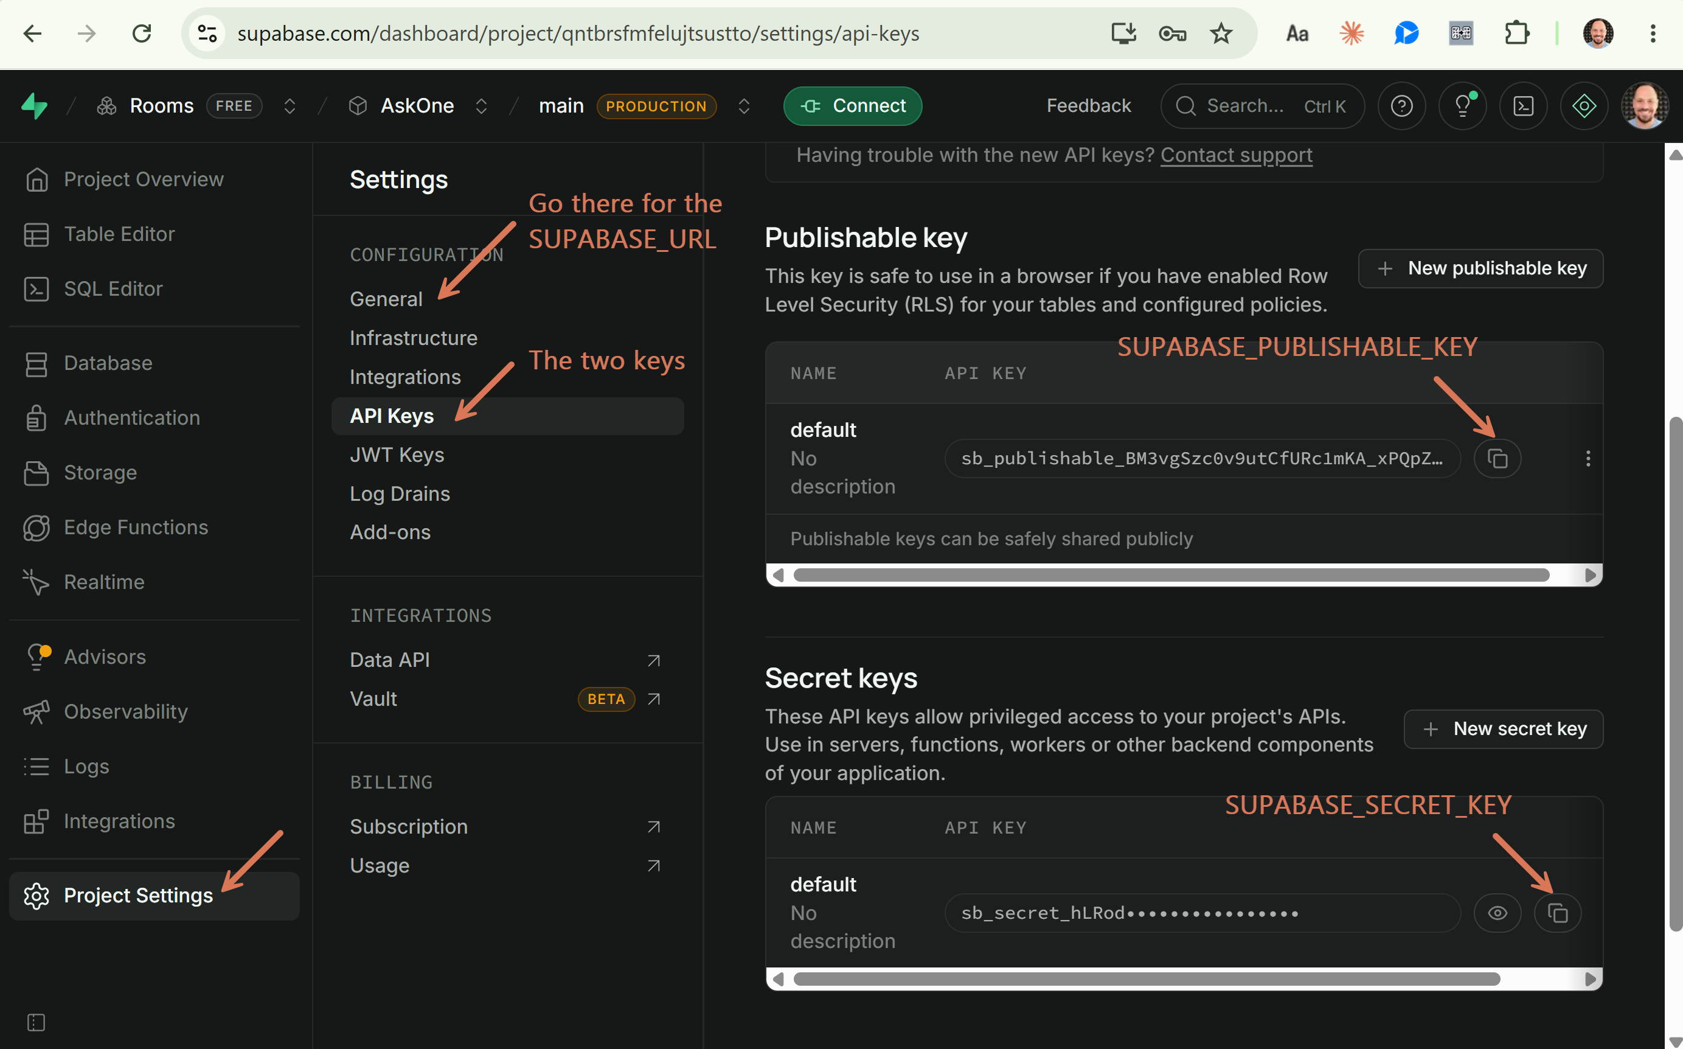Go to General settings

tap(386, 299)
